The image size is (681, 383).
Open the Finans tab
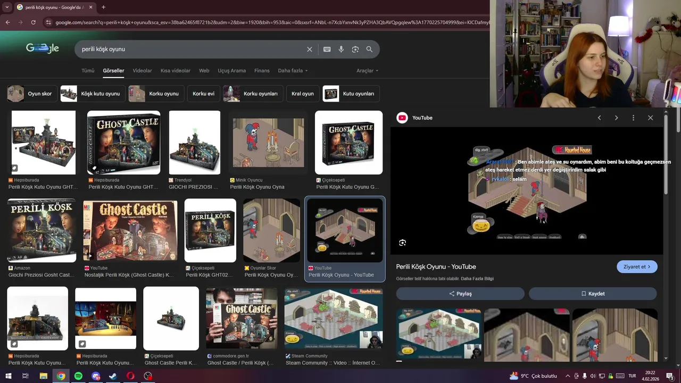(x=262, y=71)
